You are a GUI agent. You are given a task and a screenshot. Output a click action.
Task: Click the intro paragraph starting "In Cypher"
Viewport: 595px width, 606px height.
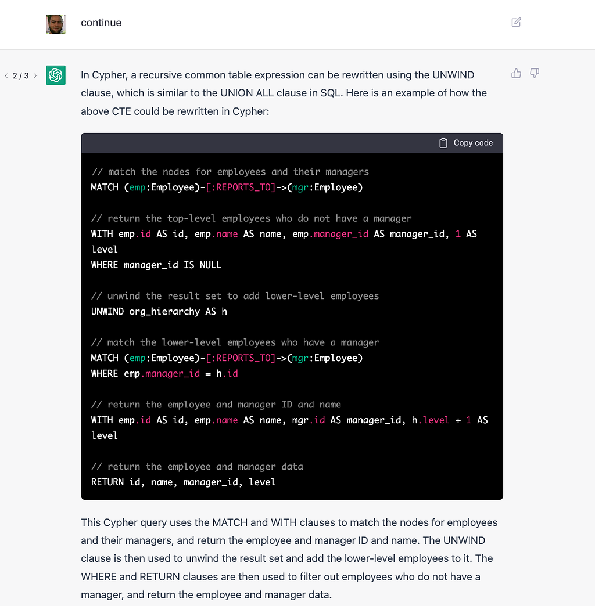(x=284, y=93)
